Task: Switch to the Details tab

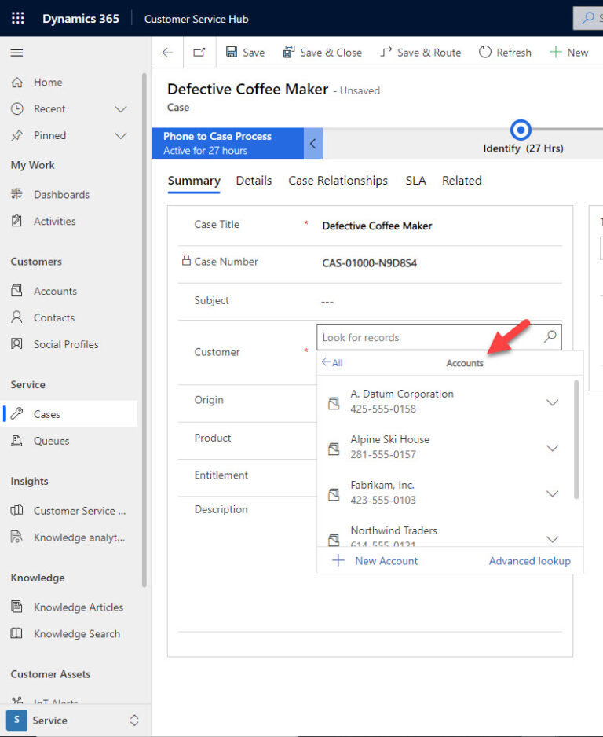Action: 254,181
